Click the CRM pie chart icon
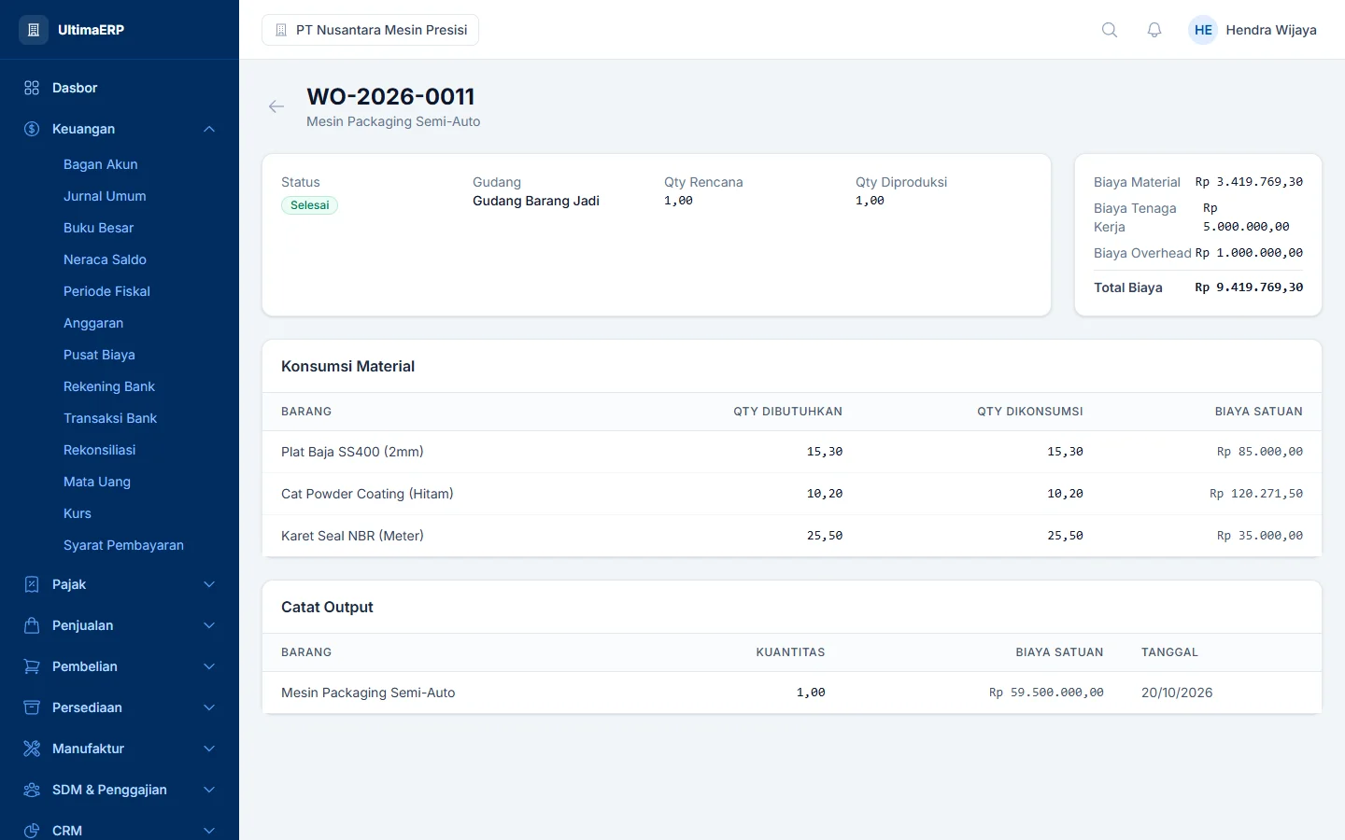This screenshot has height=840, width=1345. click(32, 831)
